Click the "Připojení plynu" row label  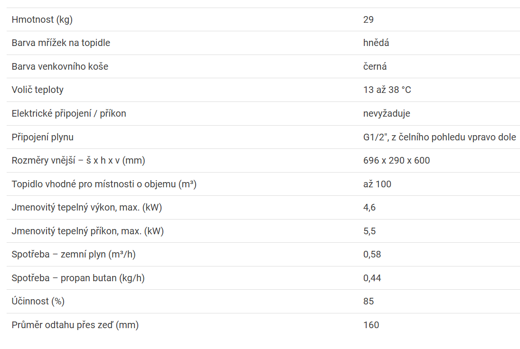[43, 137]
